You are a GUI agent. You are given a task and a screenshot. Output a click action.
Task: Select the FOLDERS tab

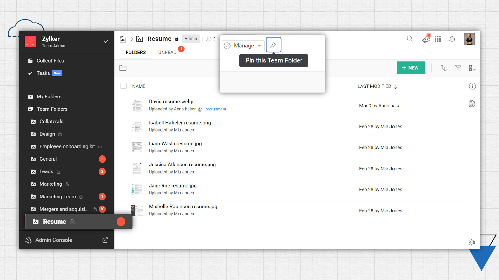pos(136,52)
